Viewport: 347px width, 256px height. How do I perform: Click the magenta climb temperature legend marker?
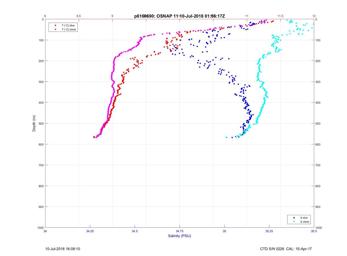pyautogui.click(x=55, y=30)
